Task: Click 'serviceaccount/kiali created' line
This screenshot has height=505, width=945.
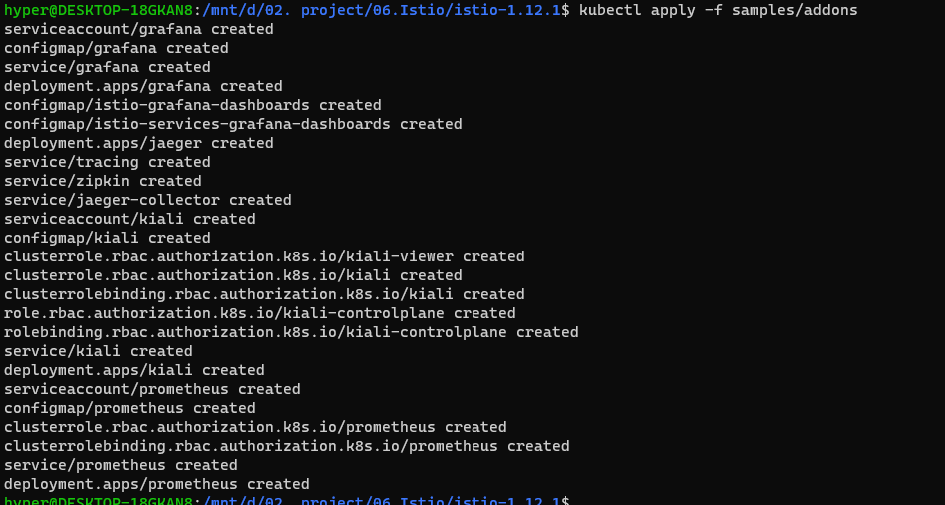Action: coord(130,219)
